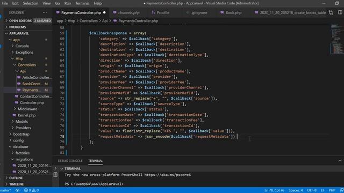The height and width of the screenshot is (193, 344).
Task: Change language mode via PHP indicator
Action: click(x=332, y=190)
